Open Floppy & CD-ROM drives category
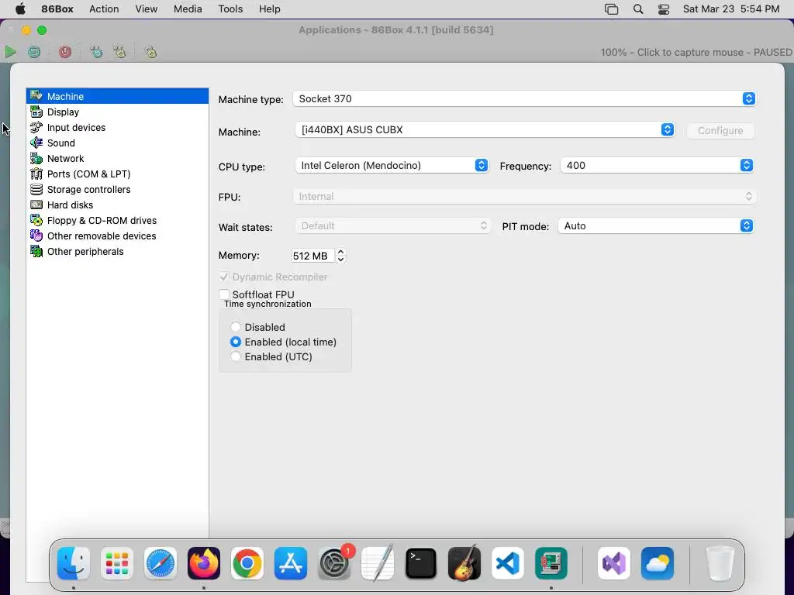Viewport: 794px width, 595px height. pos(118,221)
